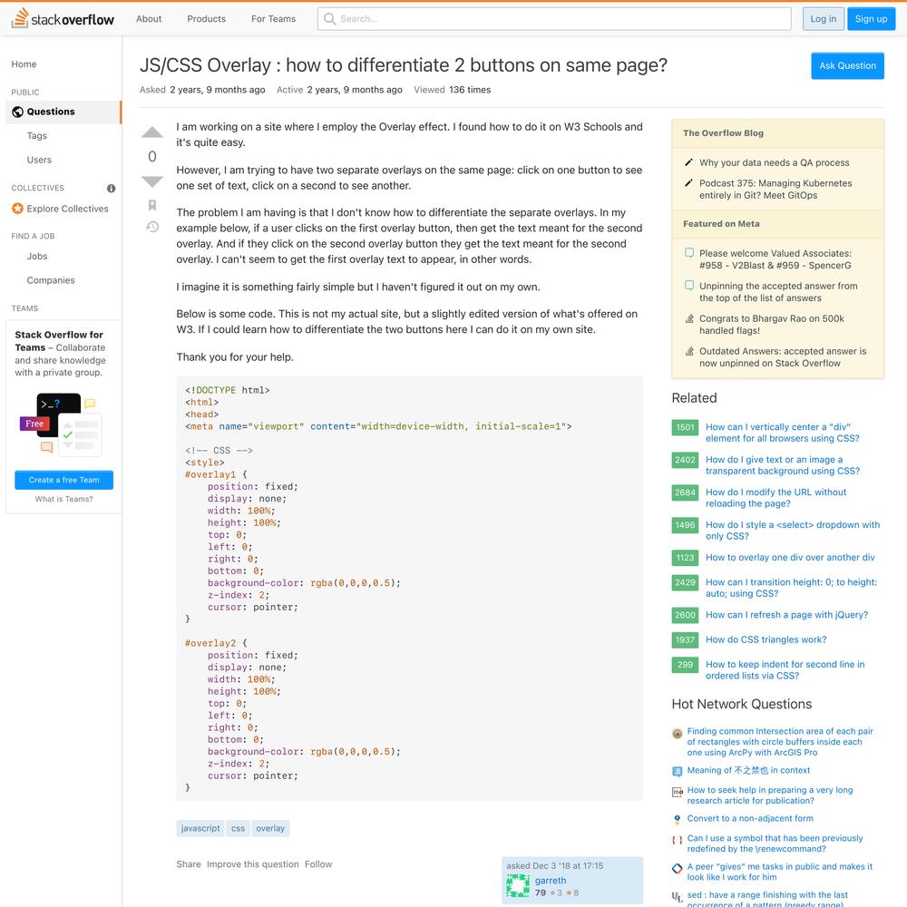Viewport: 907px width, 907px height.
Task: Select Questions in the left sidebar
Action: (x=63, y=112)
